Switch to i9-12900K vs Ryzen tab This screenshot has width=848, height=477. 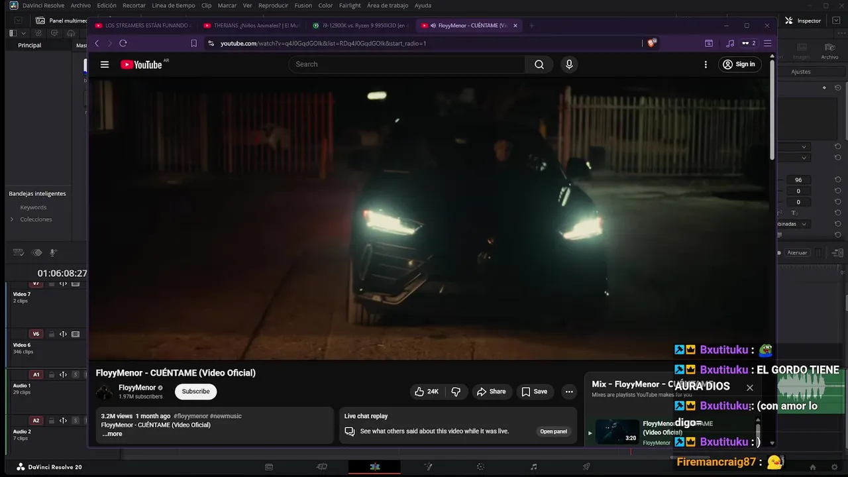click(360, 26)
